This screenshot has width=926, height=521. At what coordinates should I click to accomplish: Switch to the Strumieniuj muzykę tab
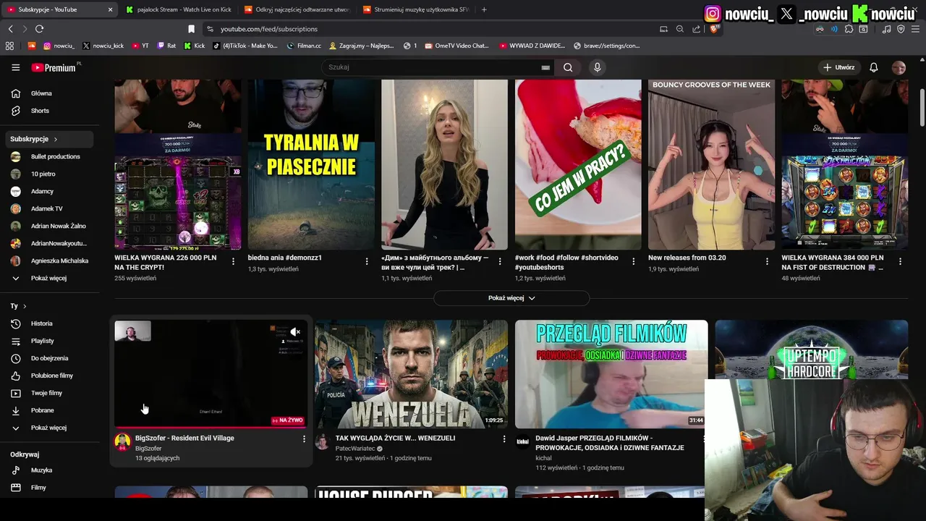pos(417,9)
